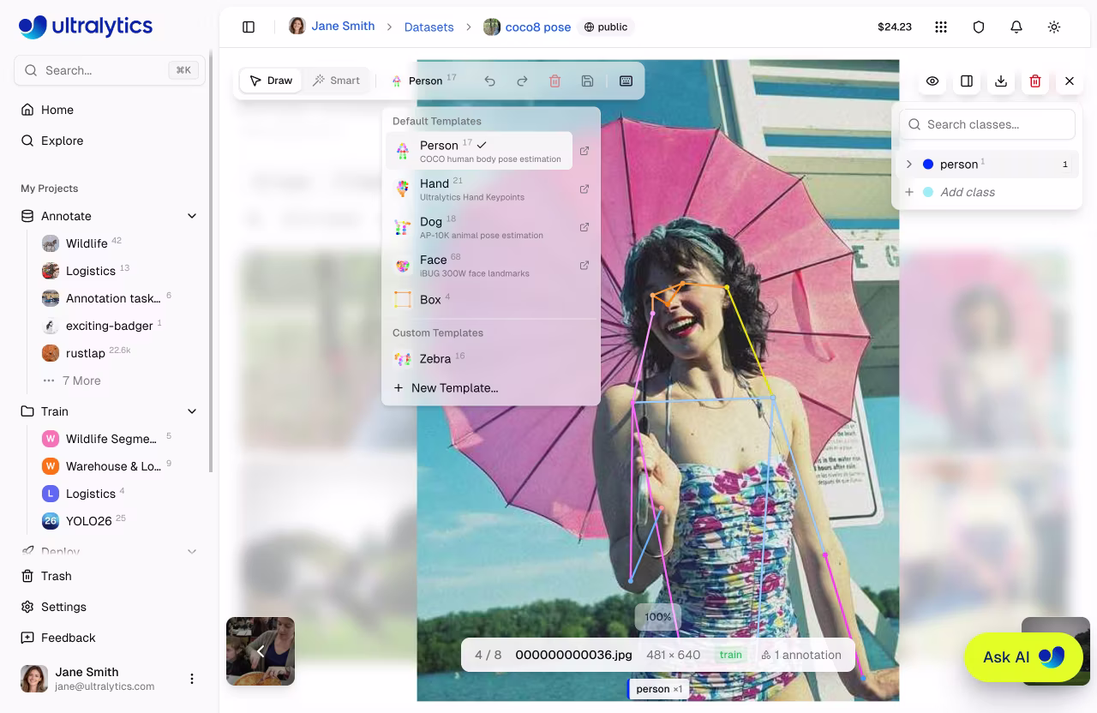The width and height of the screenshot is (1097, 713).
Task: Create a New Template
Action: point(490,388)
